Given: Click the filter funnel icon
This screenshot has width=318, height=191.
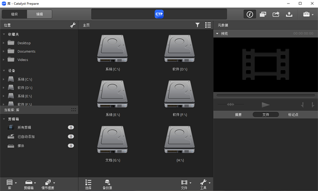Looking at the screenshot, I should (x=197, y=25).
